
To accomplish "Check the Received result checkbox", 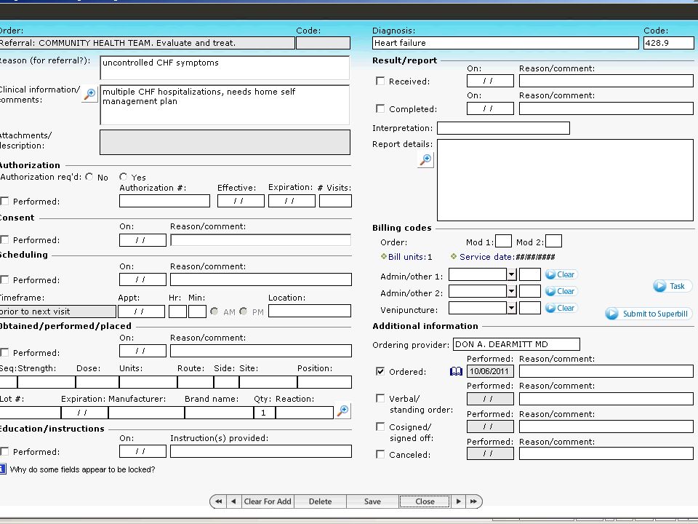I will [x=380, y=81].
